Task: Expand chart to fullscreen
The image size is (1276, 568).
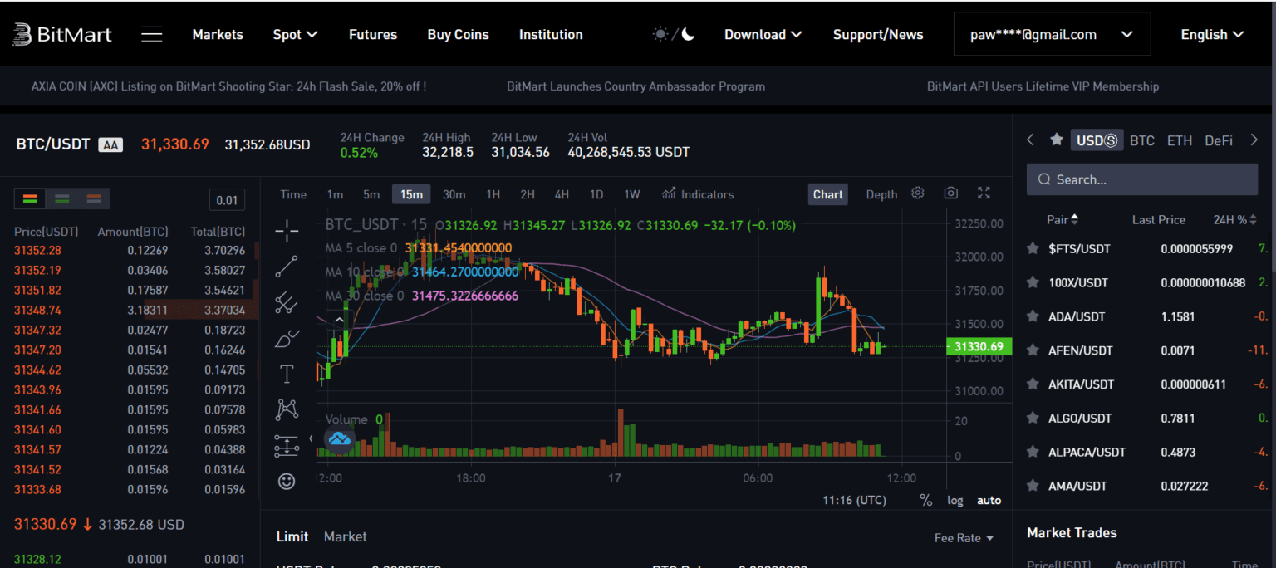Action: click(984, 192)
